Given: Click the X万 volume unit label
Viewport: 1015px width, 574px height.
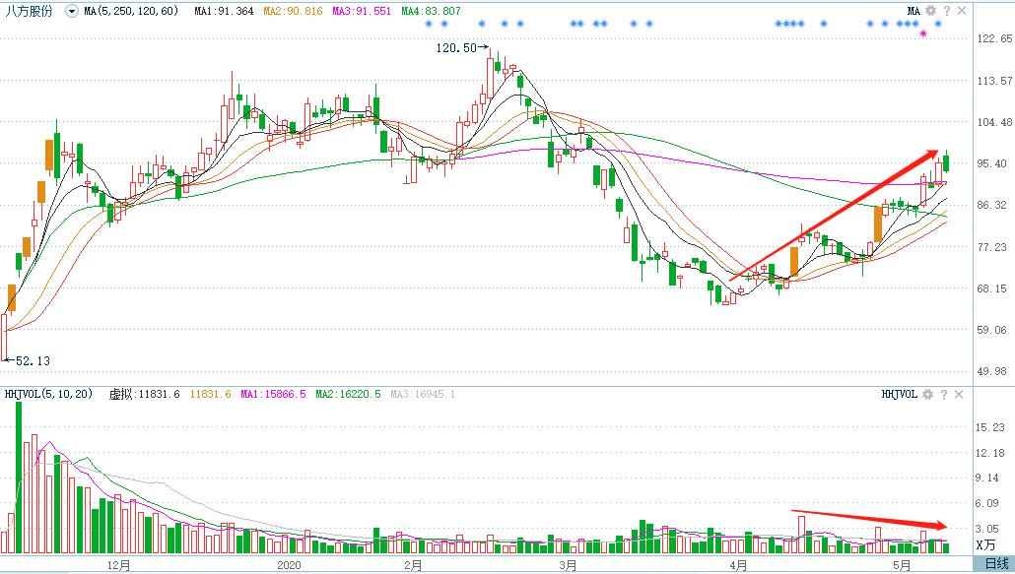Looking at the screenshot, I should pyautogui.click(x=985, y=544).
